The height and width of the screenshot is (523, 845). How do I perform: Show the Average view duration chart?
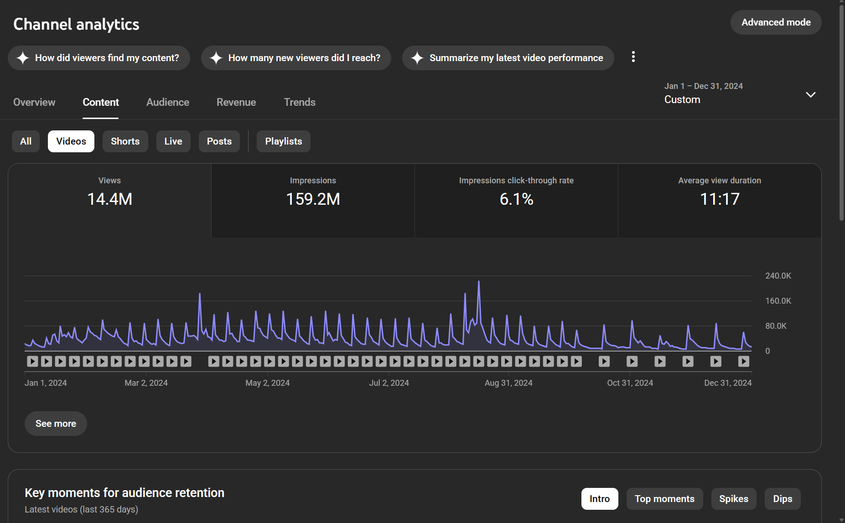pos(719,201)
